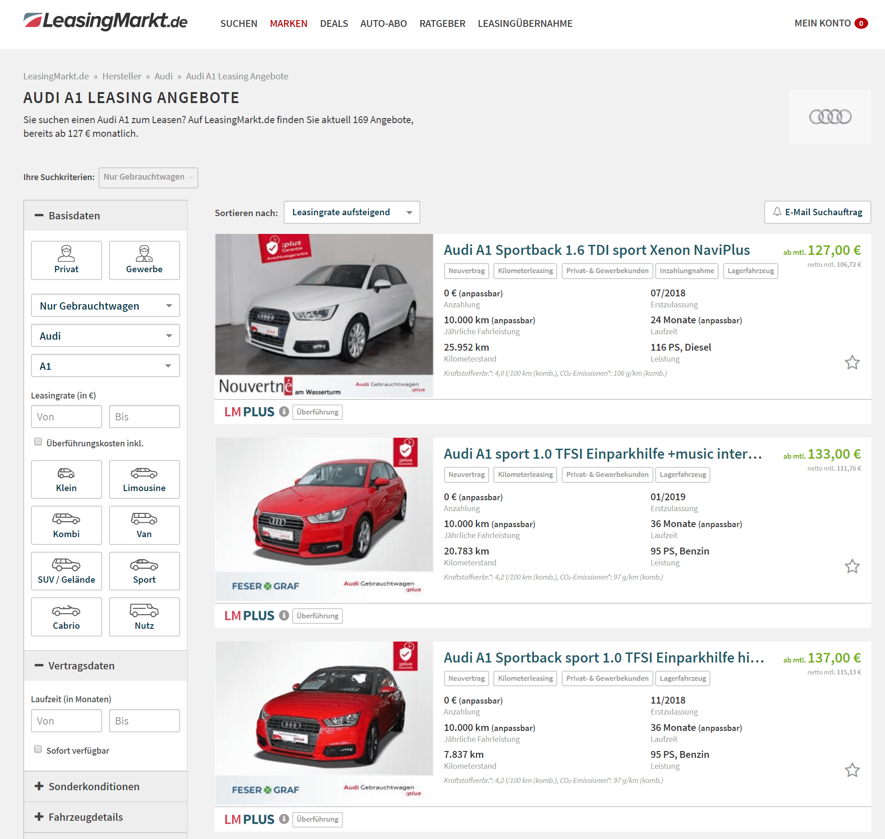885x839 pixels.
Task: Collapse the Basisdaten section
Action: point(105,216)
